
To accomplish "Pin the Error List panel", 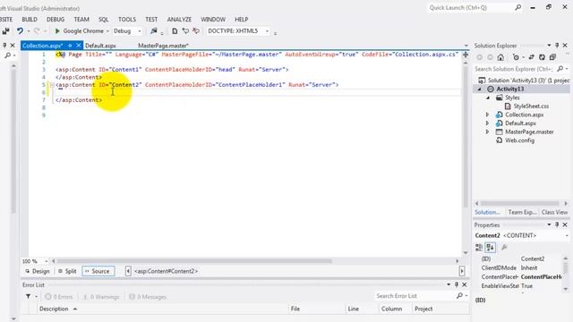I will point(457,284).
